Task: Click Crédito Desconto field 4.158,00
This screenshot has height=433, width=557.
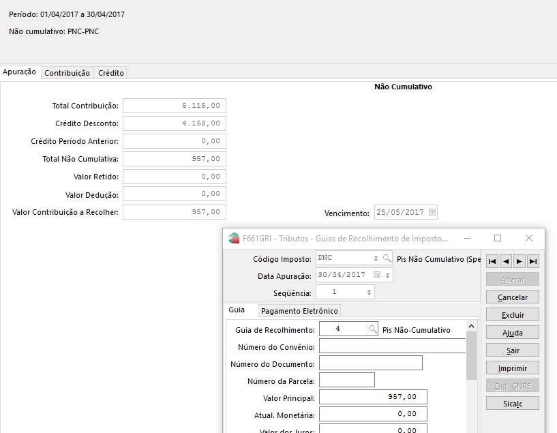Action: [175, 123]
